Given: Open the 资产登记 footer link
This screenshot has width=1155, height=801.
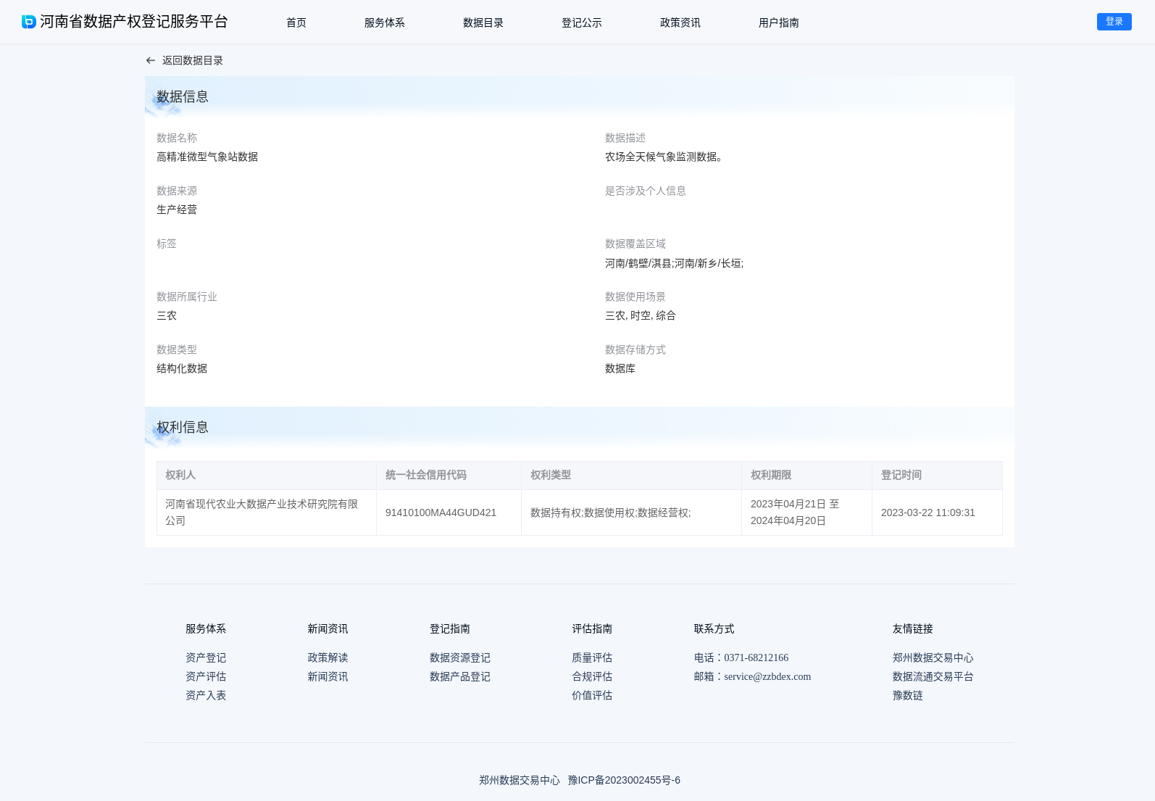Looking at the screenshot, I should [x=206, y=657].
